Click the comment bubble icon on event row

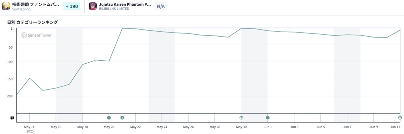12,118
